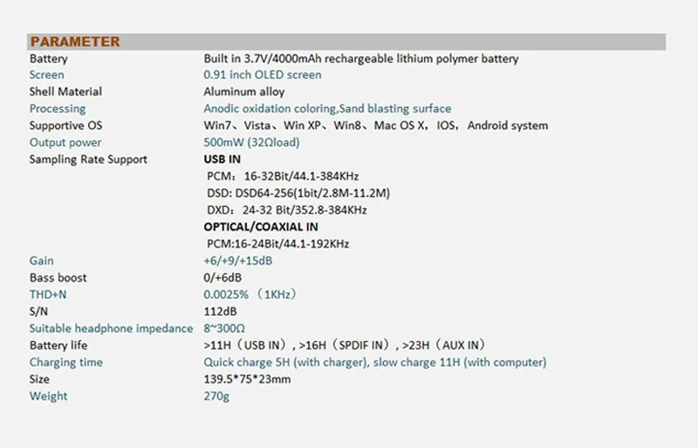Select the Shell Material label
698x448 pixels.
(x=65, y=92)
